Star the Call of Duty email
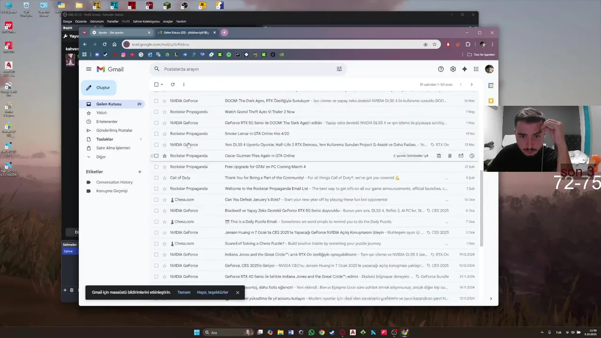The height and width of the screenshot is (338, 601). (x=164, y=178)
